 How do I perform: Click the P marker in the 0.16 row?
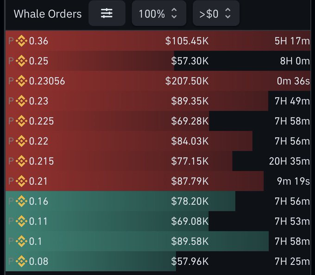11,201
